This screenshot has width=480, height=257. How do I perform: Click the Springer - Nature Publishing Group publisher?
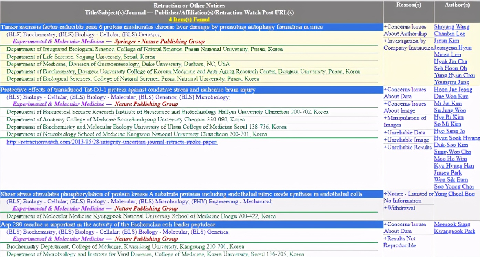tap(159, 41)
